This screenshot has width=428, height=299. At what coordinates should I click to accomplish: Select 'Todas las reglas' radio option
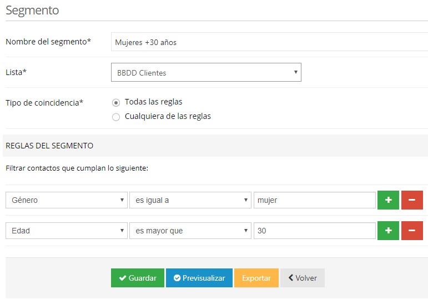tap(116, 102)
